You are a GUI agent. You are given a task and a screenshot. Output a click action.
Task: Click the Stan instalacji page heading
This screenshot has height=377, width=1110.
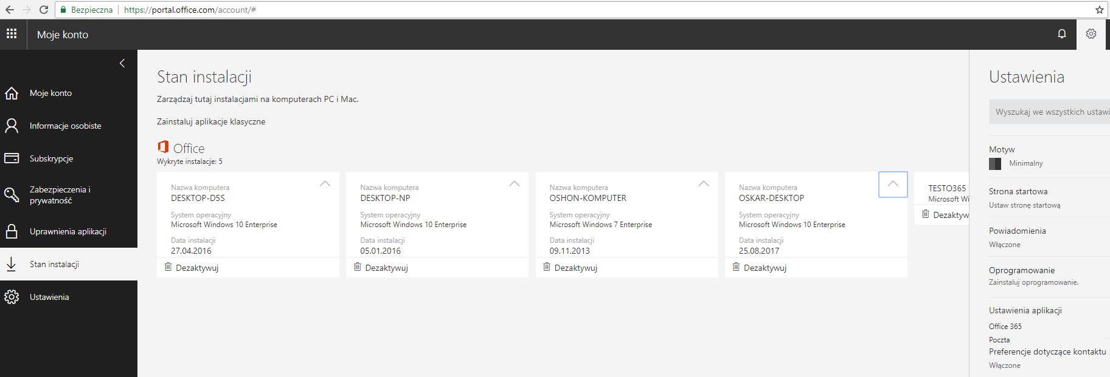[204, 77]
